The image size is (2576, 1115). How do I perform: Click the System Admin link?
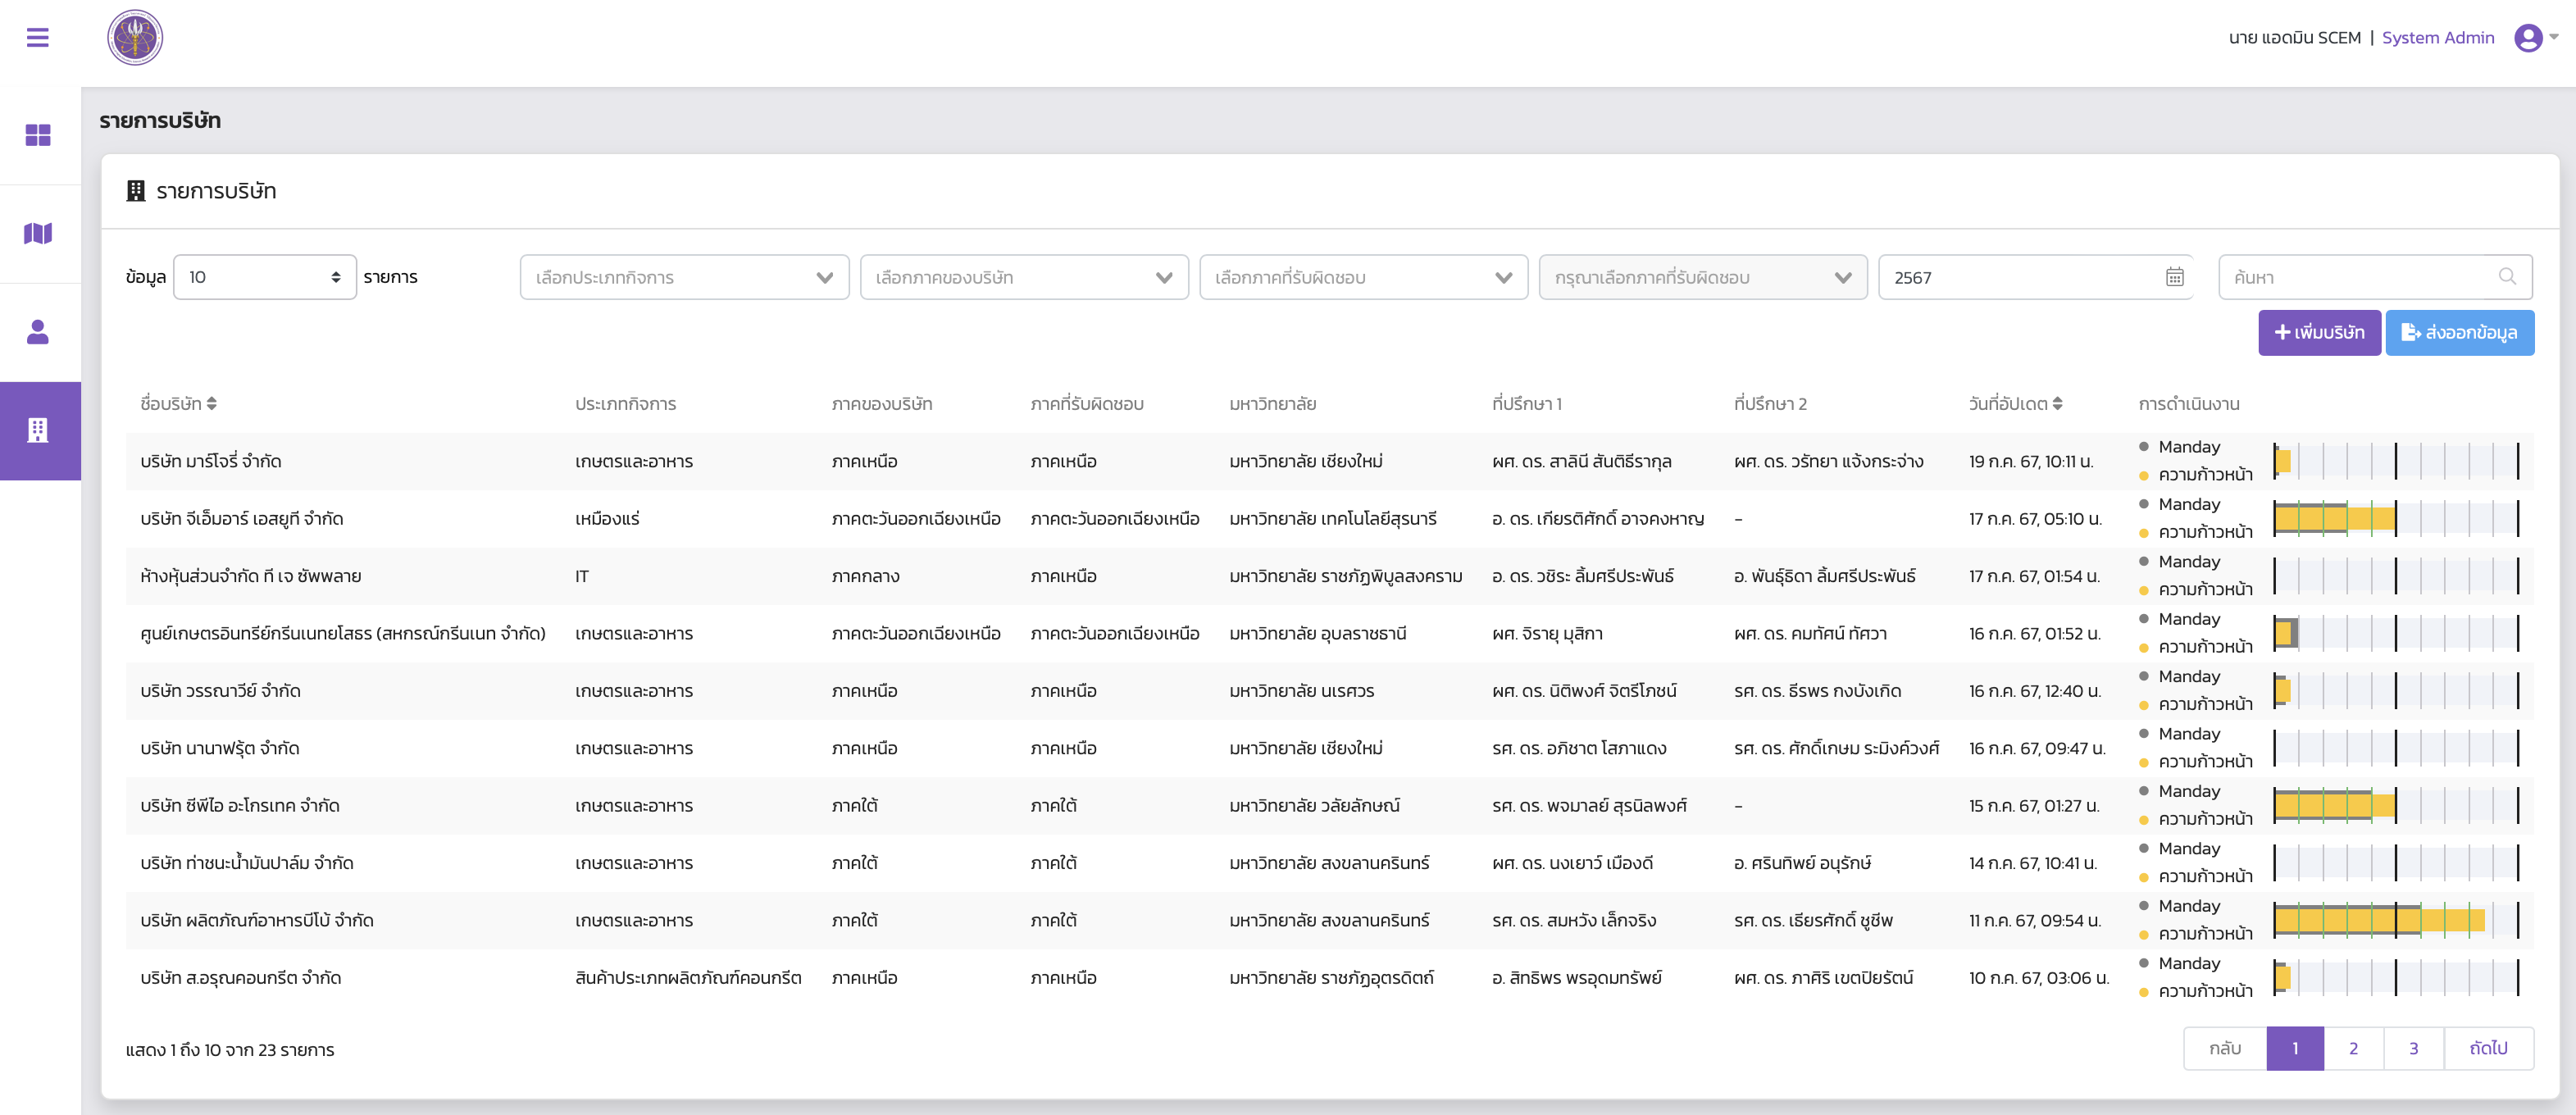pyautogui.click(x=2437, y=38)
